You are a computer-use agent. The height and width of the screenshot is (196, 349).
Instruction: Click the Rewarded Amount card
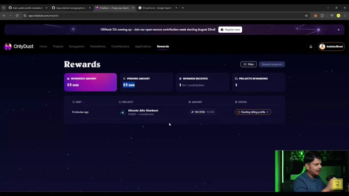pos(90,82)
